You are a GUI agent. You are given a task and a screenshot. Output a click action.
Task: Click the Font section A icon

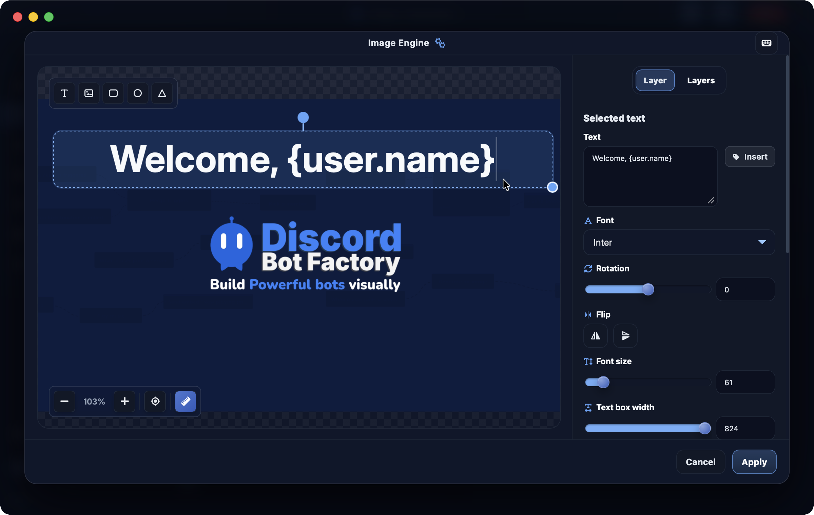pyautogui.click(x=588, y=221)
